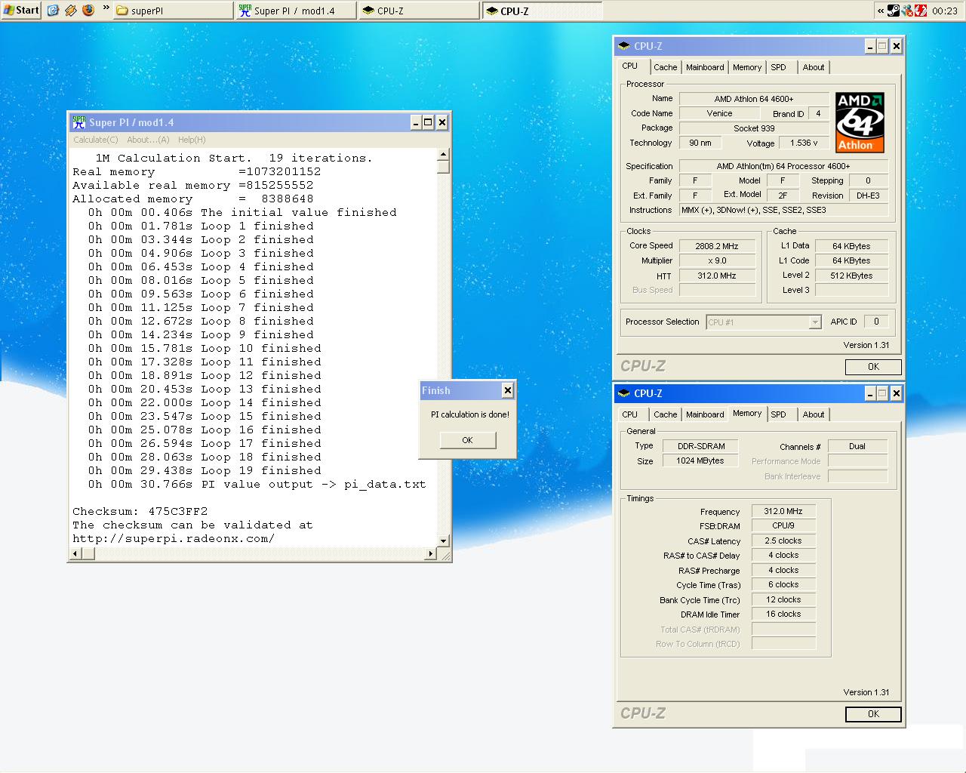Click the http://superpi.radeonx.com/ text
This screenshot has width=966, height=773.
tap(174, 538)
